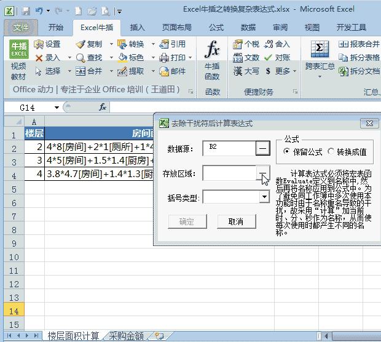This screenshot has width=381, height=342.
Task: Expand the 括号类型 combo box arrow
Action: pyautogui.click(x=264, y=197)
